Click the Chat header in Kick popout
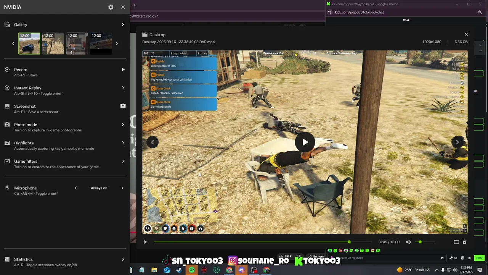488x275 pixels. (x=406, y=20)
